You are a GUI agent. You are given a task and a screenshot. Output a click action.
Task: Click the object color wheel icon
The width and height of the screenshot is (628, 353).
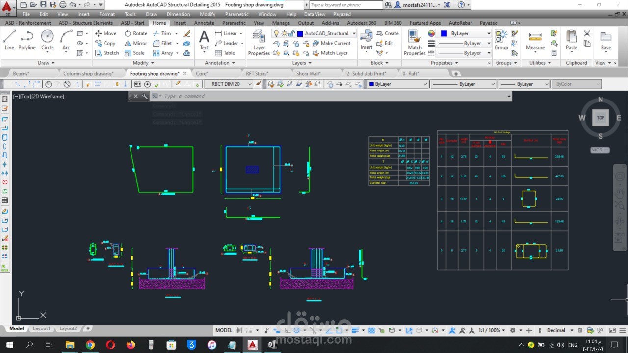click(x=431, y=33)
